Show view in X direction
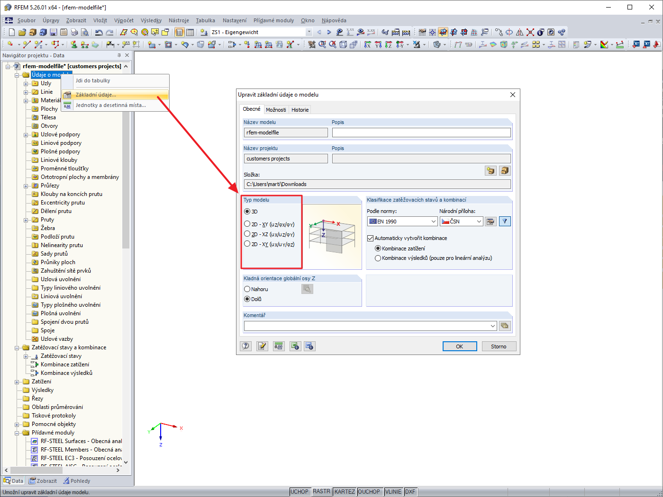Viewport: 663px width, 497px height. 368,44
